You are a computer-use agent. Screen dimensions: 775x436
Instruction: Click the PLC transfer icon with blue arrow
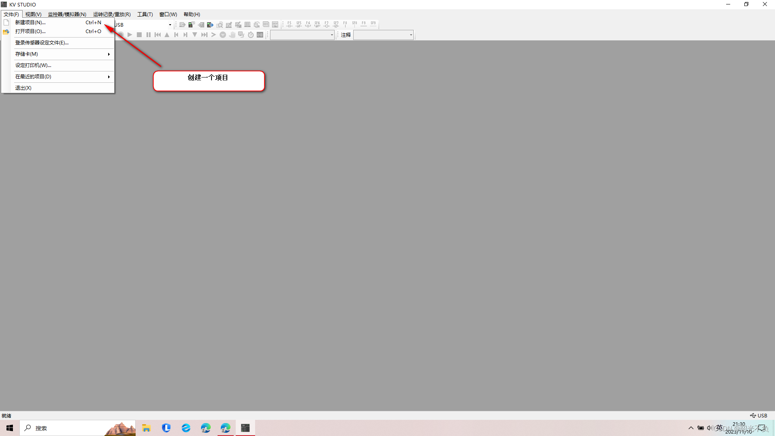click(x=210, y=25)
